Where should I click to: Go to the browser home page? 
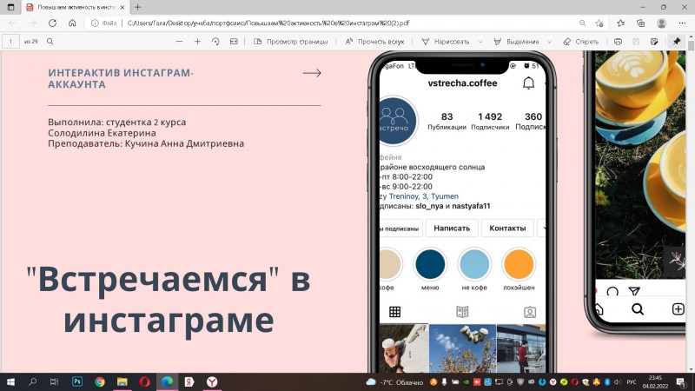pyautogui.click(x=72, y=23)
